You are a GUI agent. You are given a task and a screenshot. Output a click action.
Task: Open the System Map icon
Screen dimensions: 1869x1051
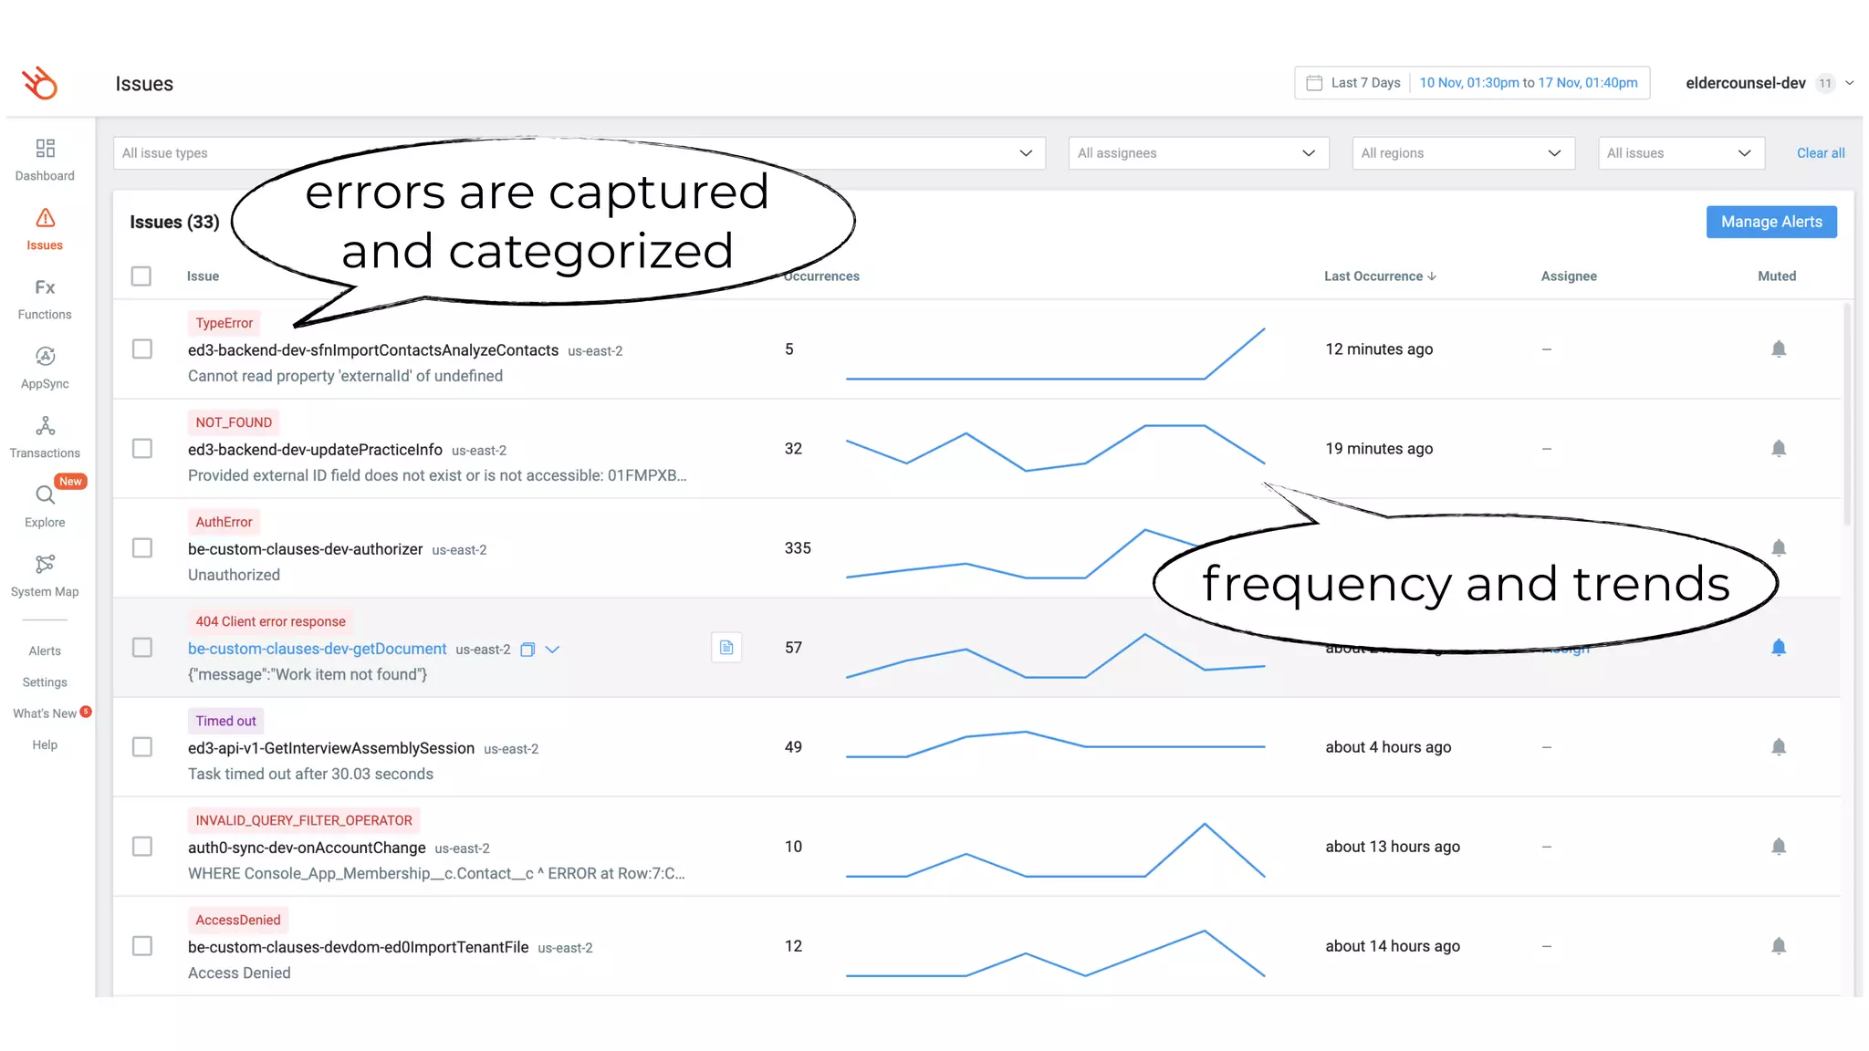pos(45,565)
